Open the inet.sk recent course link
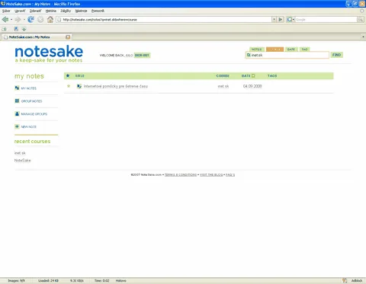Viewport: 366px width, 284px height. pos(20,153)
